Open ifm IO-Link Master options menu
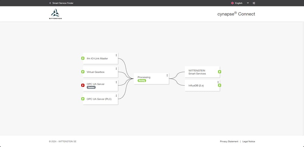The image size is (304, 147). (x=116, y=55)
